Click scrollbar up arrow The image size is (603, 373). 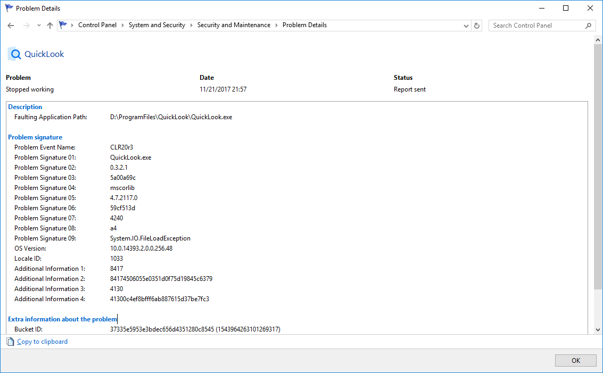pyautogui.click(x=598, y=39)
